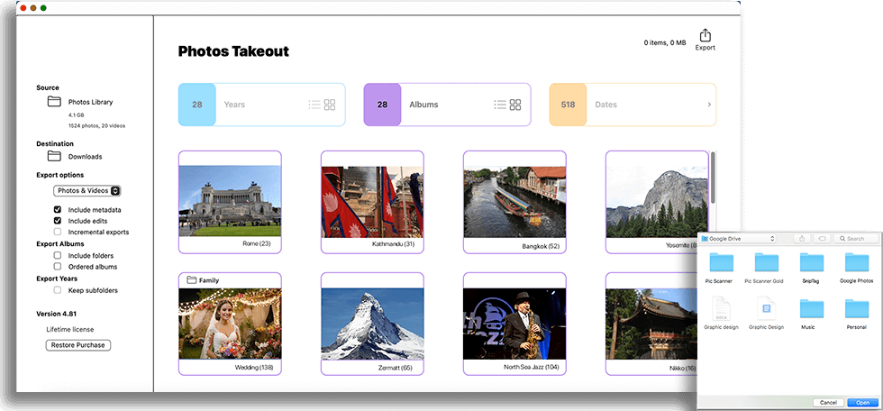Viewport: 883px width, 411px height.
Task: Select the Graphic Design Google Doc file
Action: [x=766, y=309]
